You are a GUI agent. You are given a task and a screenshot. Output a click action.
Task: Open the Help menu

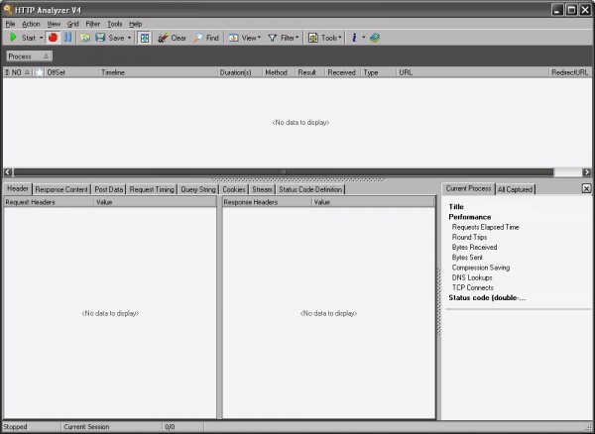point(135,24)
